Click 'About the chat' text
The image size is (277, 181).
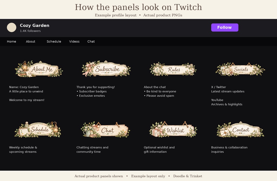(155, 87)
